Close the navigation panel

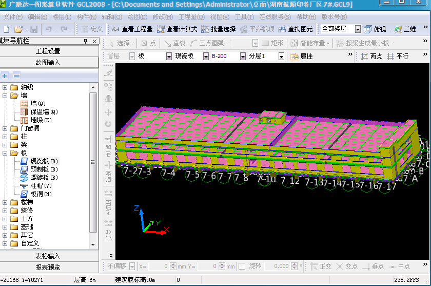[x=94, y=41]
